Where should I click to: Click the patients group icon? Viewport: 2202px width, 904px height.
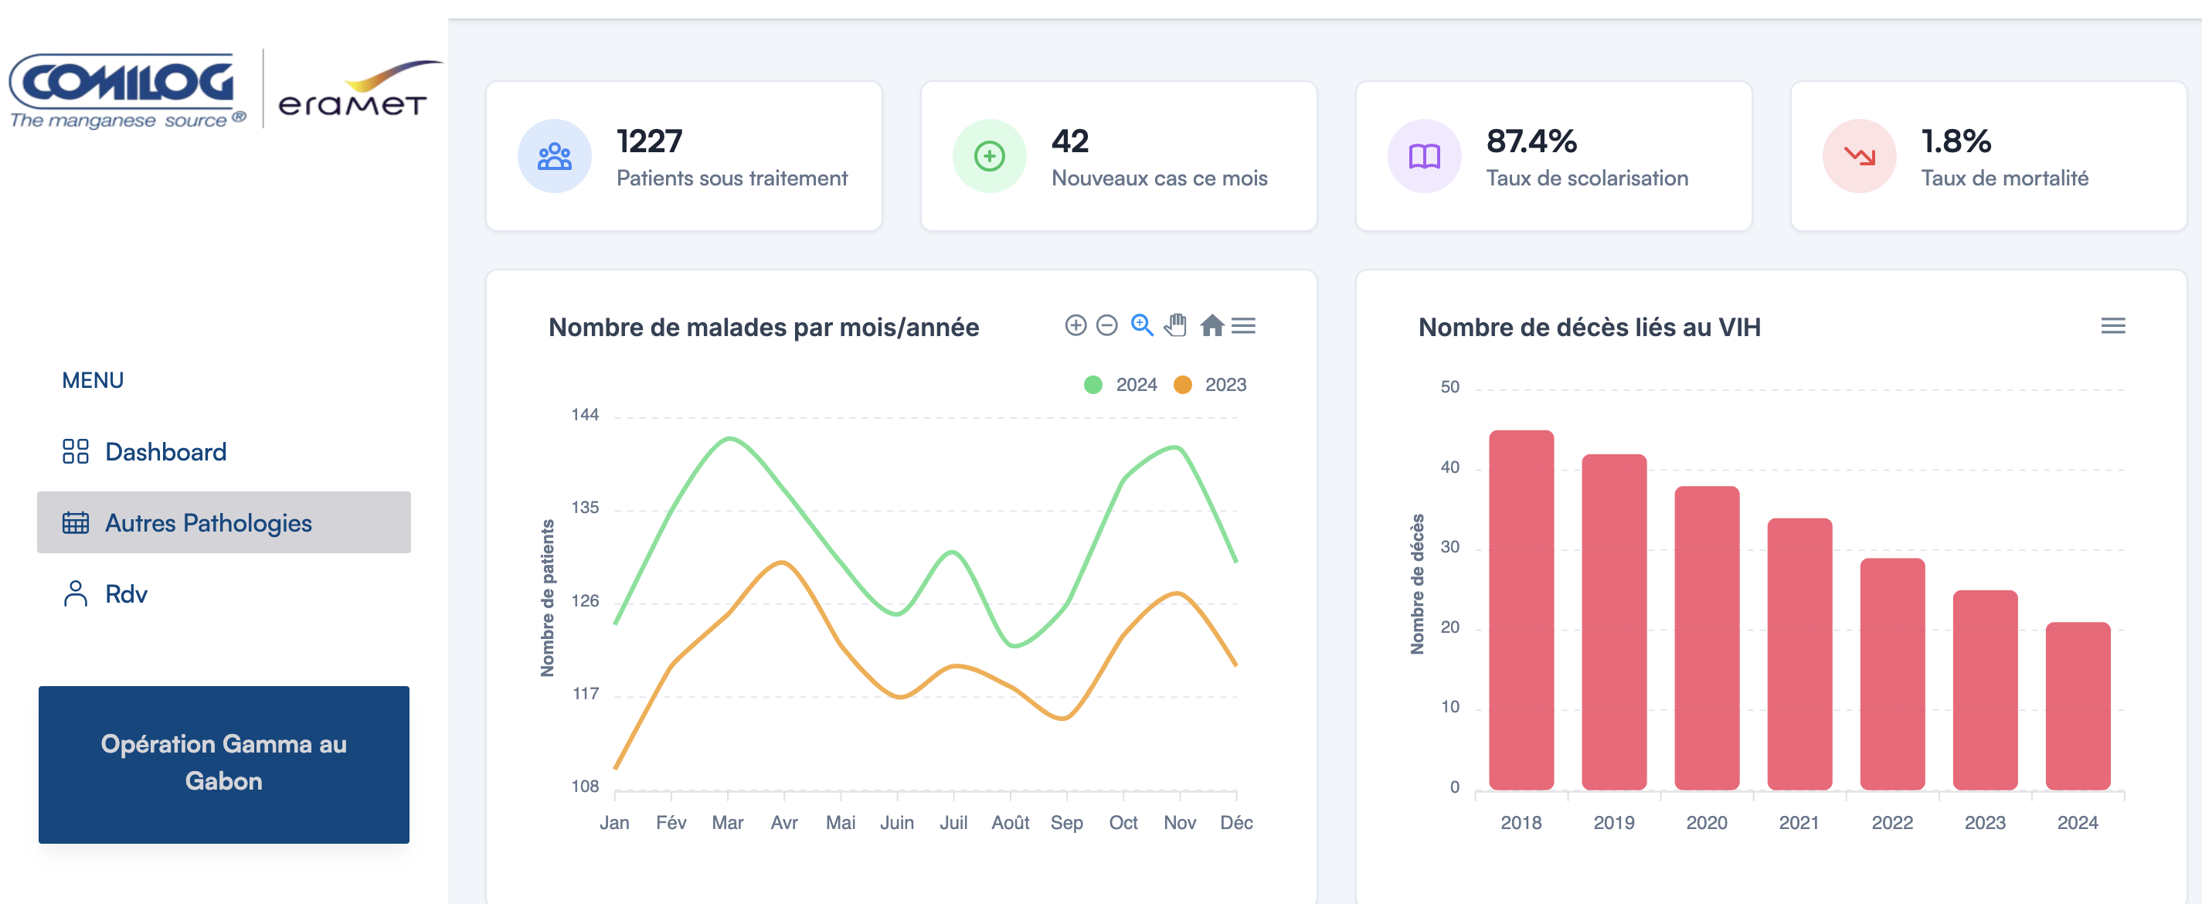pyautogui.click(x=555, y=156)
